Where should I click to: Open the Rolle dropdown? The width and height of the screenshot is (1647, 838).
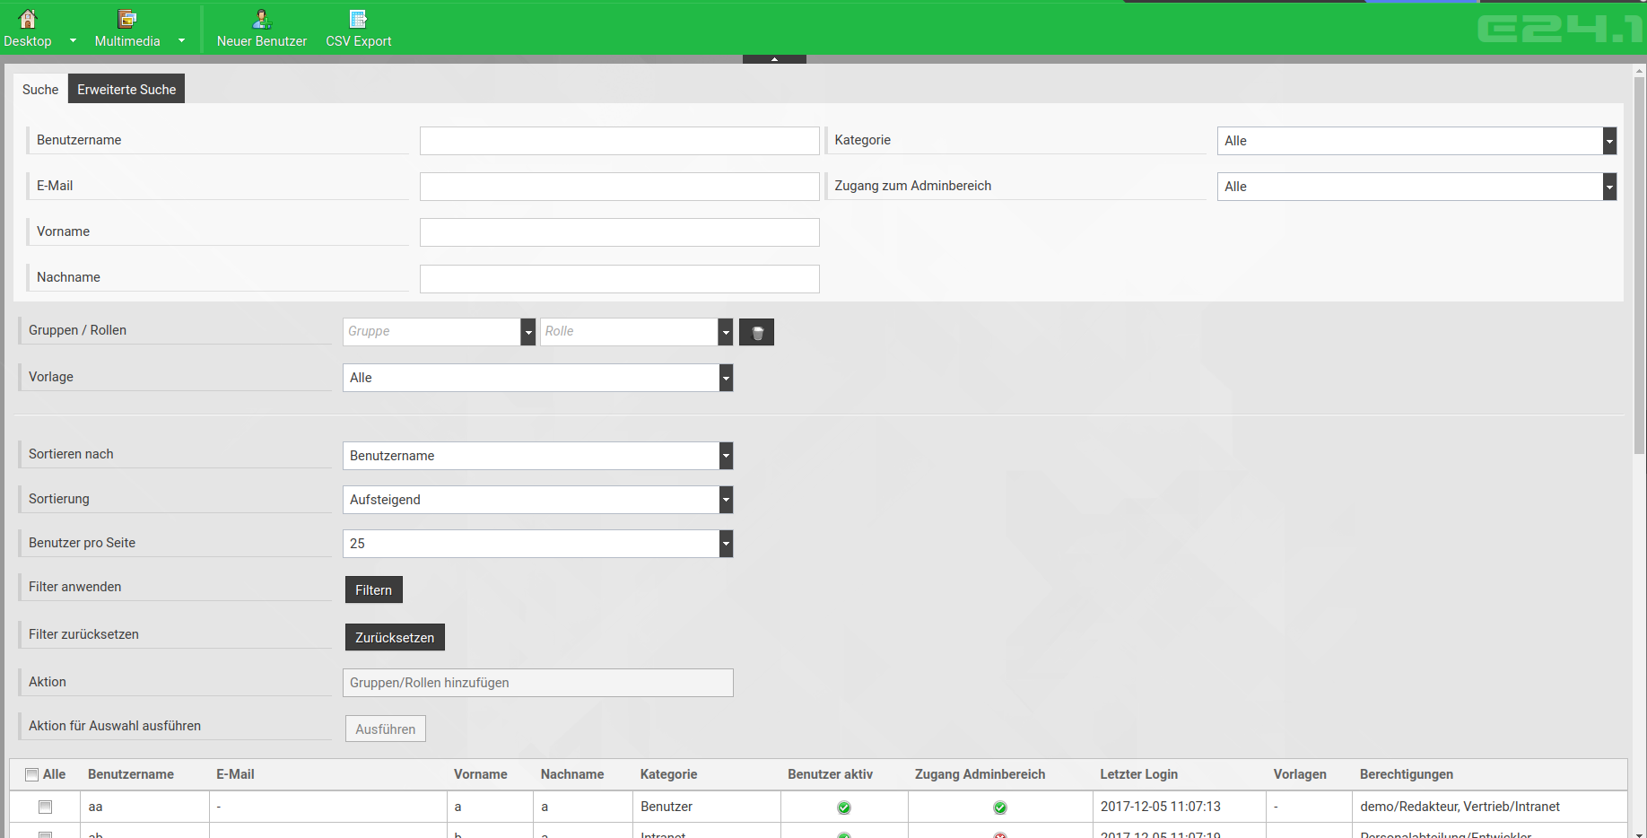pyautogui.click(x=636, y=332)
